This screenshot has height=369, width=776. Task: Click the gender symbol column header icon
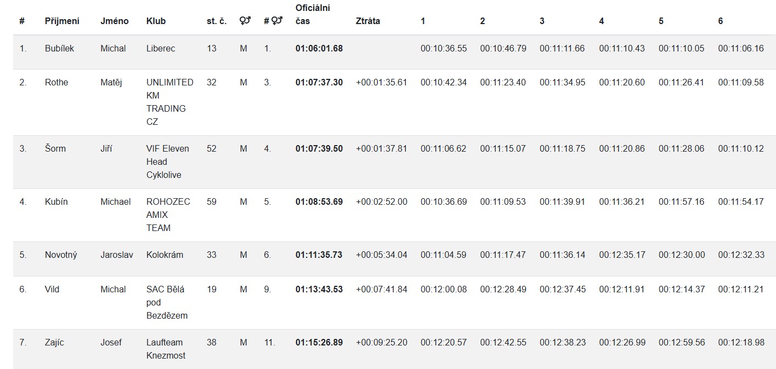tap(245, 21)
